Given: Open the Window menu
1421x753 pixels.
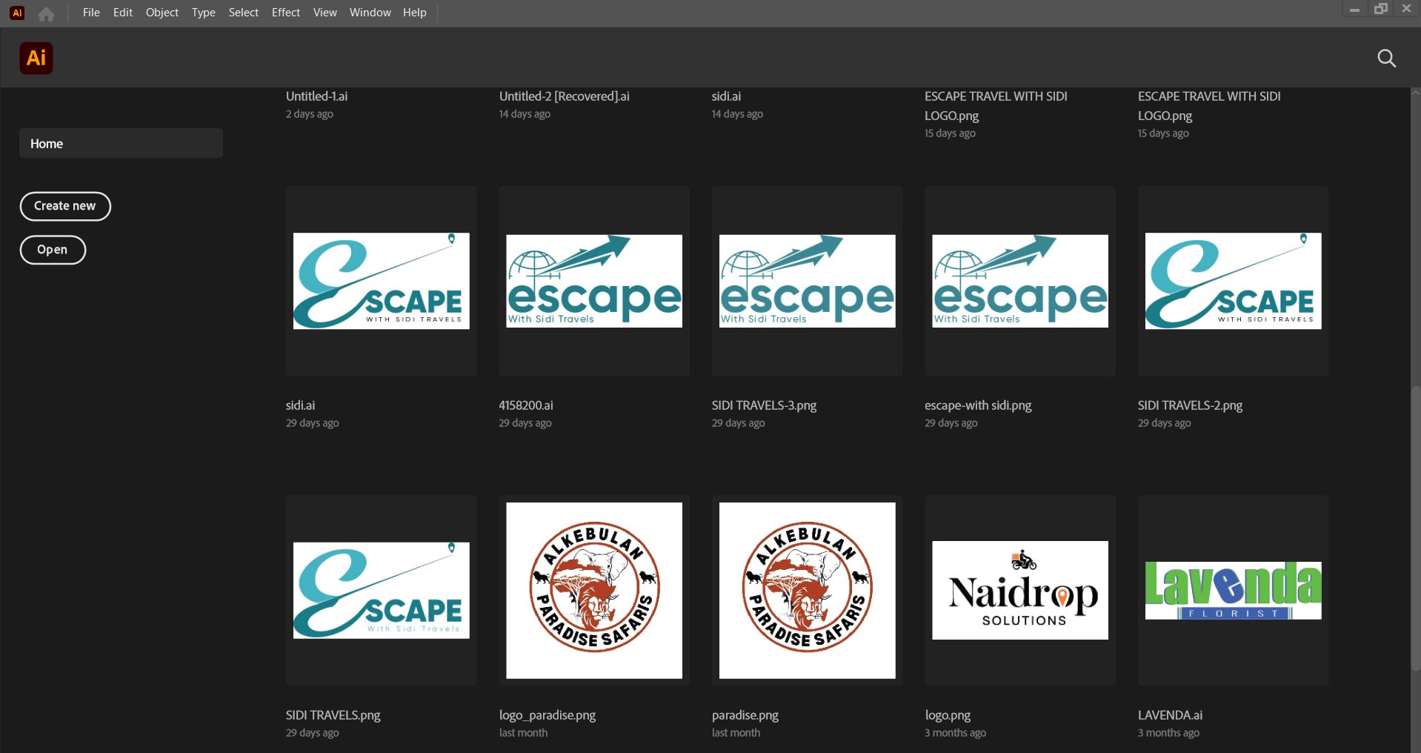Looking at the screenshot, I should [x=370, y=13].
